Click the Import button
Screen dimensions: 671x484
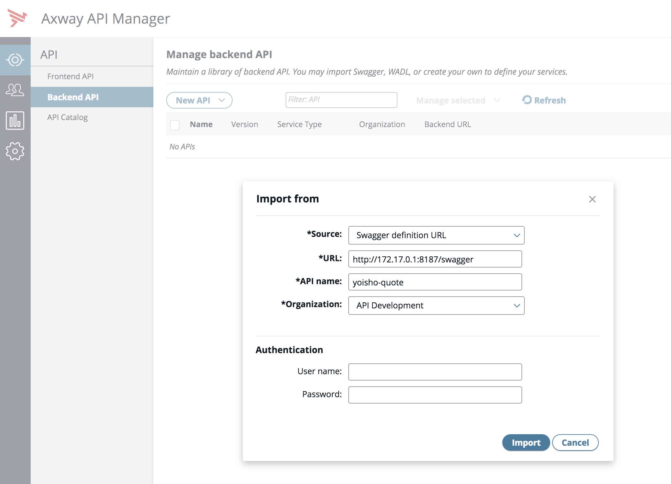pos(526,442)
